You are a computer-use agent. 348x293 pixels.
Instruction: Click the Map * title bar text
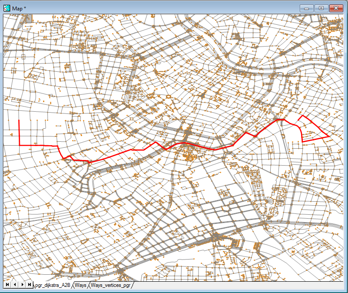[19, 8]
